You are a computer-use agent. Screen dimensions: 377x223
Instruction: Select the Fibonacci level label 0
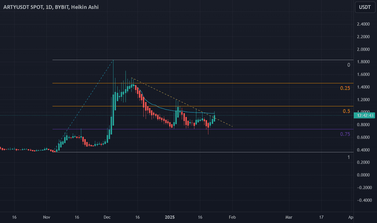click(x=349, y=65)
